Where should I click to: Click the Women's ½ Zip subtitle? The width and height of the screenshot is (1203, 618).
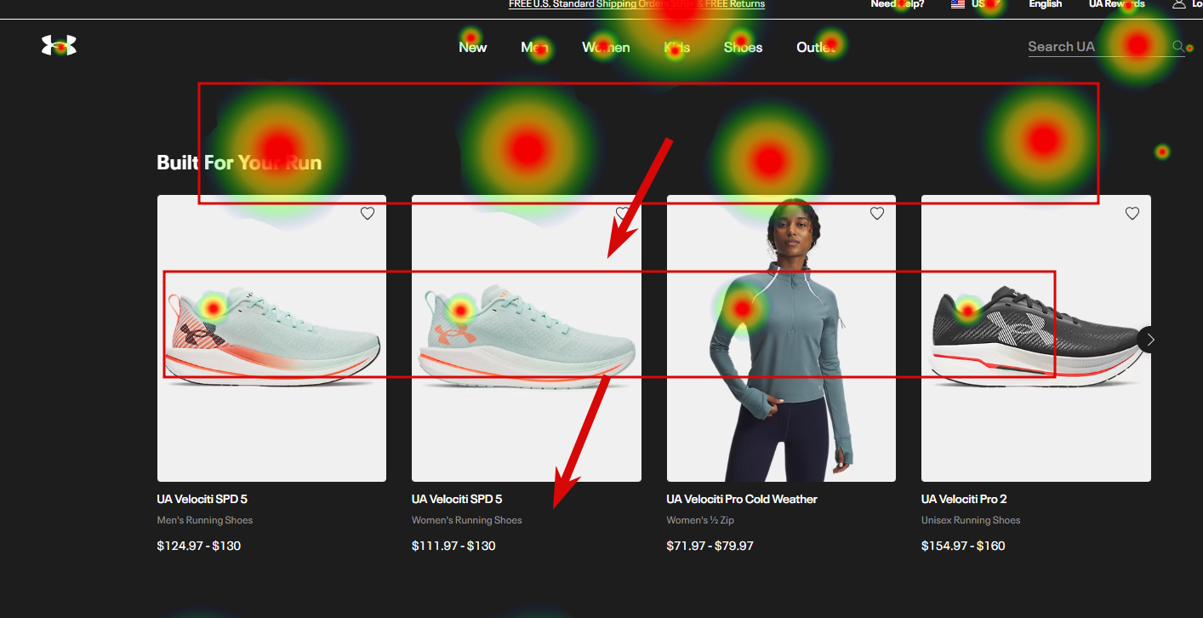tap(700, 520)
